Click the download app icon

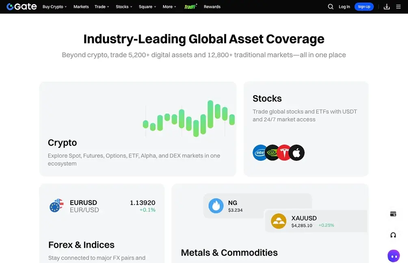click(x=386, y=6)
